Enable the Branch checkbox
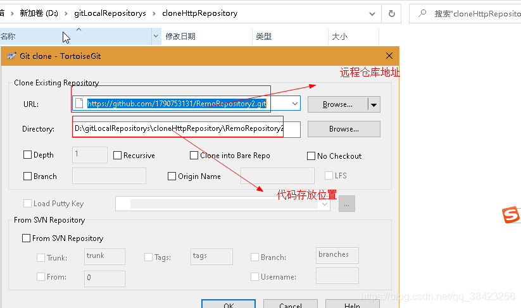The width and height of the screenshot is (521, 308). [28, 176]
